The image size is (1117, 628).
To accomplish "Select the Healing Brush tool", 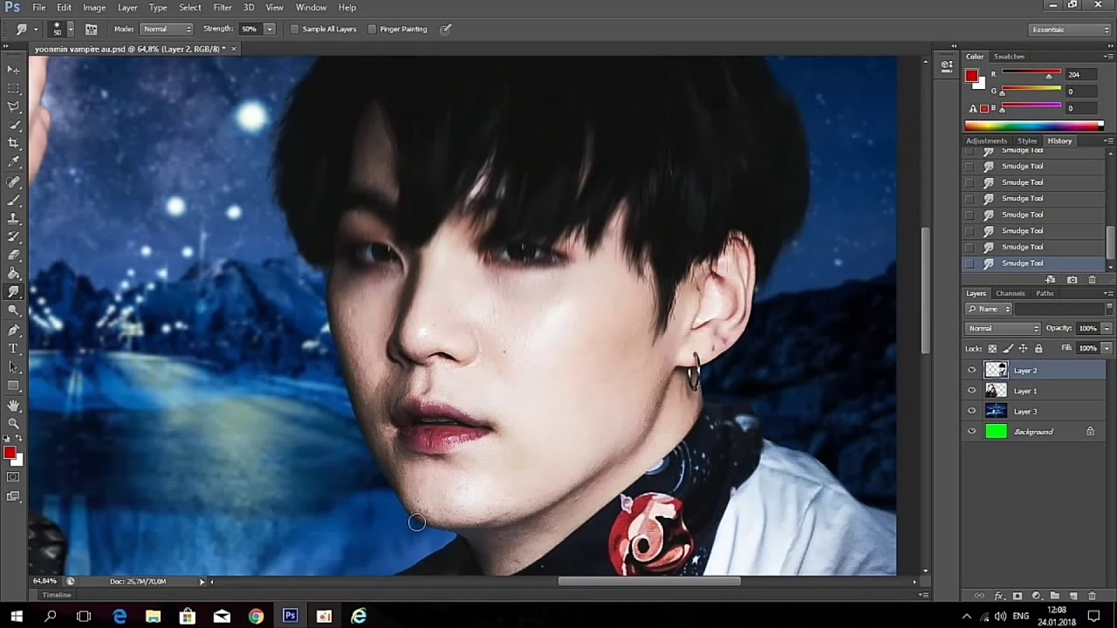I will click(x=13, y=182).
